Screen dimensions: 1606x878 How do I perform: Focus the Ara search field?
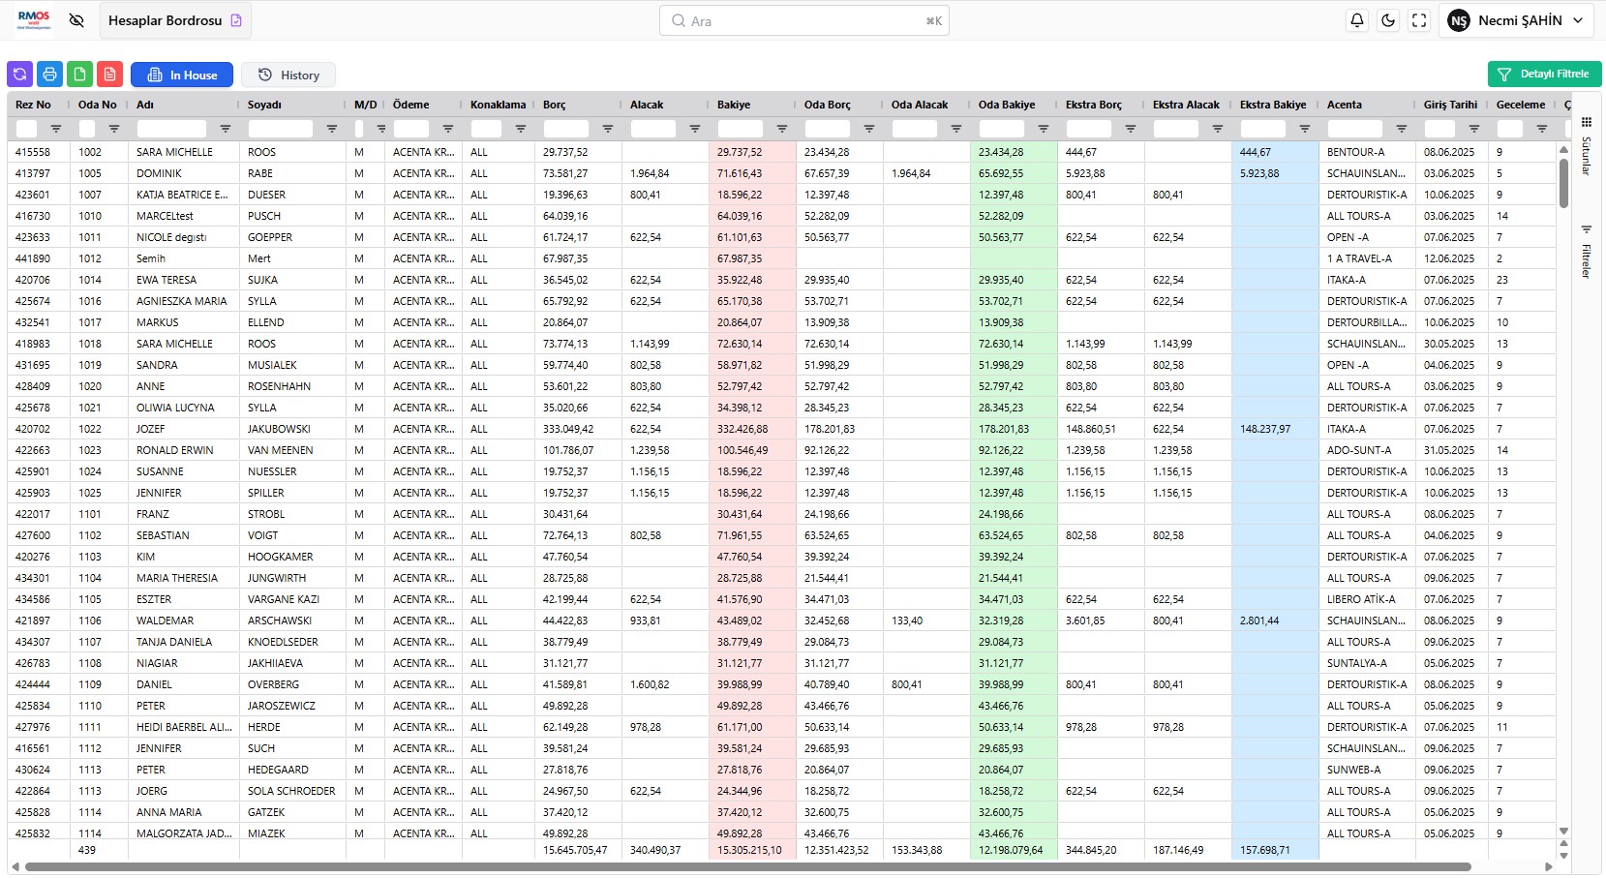pyautogui.click(x=803, y=20)
